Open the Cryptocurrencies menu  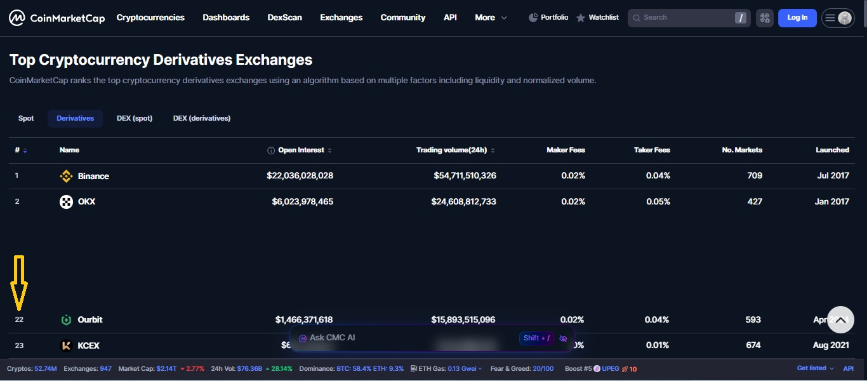point(150,18)
